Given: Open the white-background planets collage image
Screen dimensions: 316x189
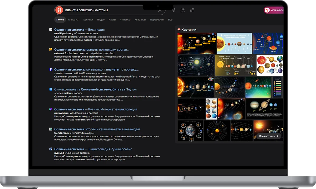Looking at the screenshot, I should tap(270, 65).
